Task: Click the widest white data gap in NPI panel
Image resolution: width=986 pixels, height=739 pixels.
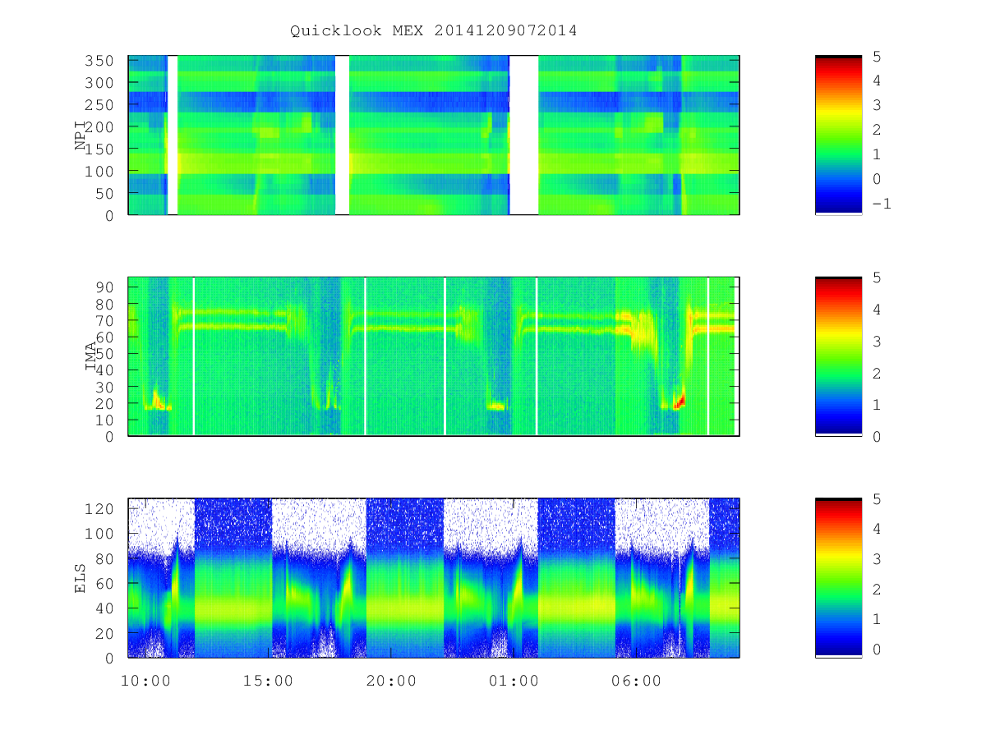Action: click(x=524, y=135)
